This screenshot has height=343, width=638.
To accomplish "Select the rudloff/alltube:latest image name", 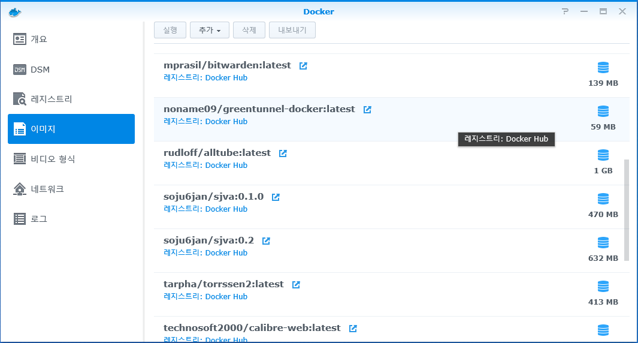I will coord(217,153).
